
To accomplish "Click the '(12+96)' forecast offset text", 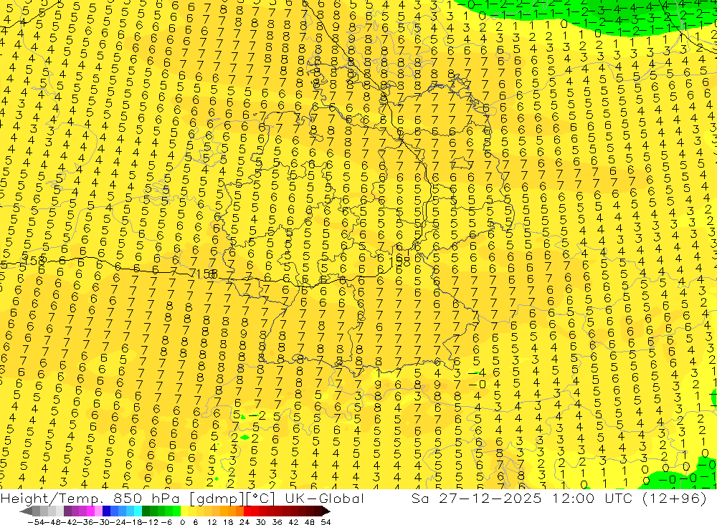I will [x=675, y=498].
